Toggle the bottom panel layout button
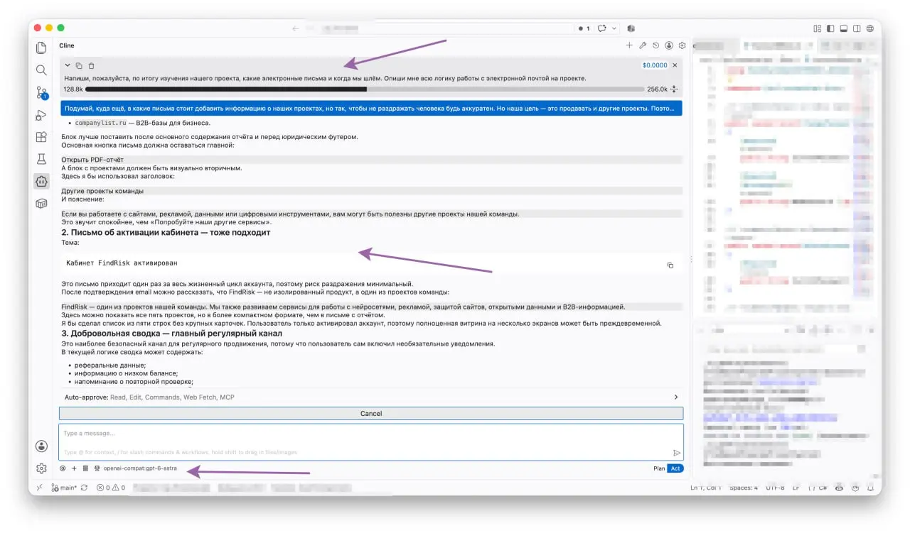The image size is (910, 533). [844, 28]
